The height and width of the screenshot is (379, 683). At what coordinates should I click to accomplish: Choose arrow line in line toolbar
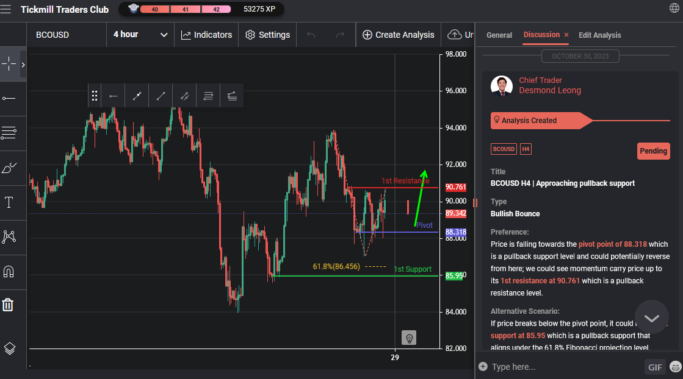pyautogui.click(x=137, y=96)
